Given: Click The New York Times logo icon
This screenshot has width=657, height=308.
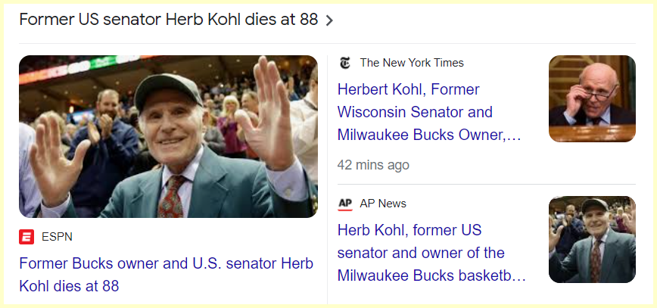Looking at the screenshot, I should coord(345,63).
